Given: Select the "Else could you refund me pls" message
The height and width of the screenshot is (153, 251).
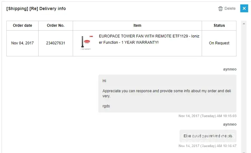Looking at the screenshot, I should tap(208, 136).
